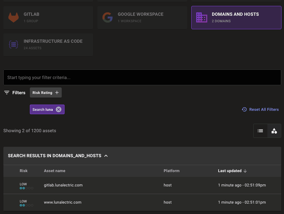The image size is (284, 214).
Task: Switch to the Google Workspace category card
Action: click(x=142, y=17)
